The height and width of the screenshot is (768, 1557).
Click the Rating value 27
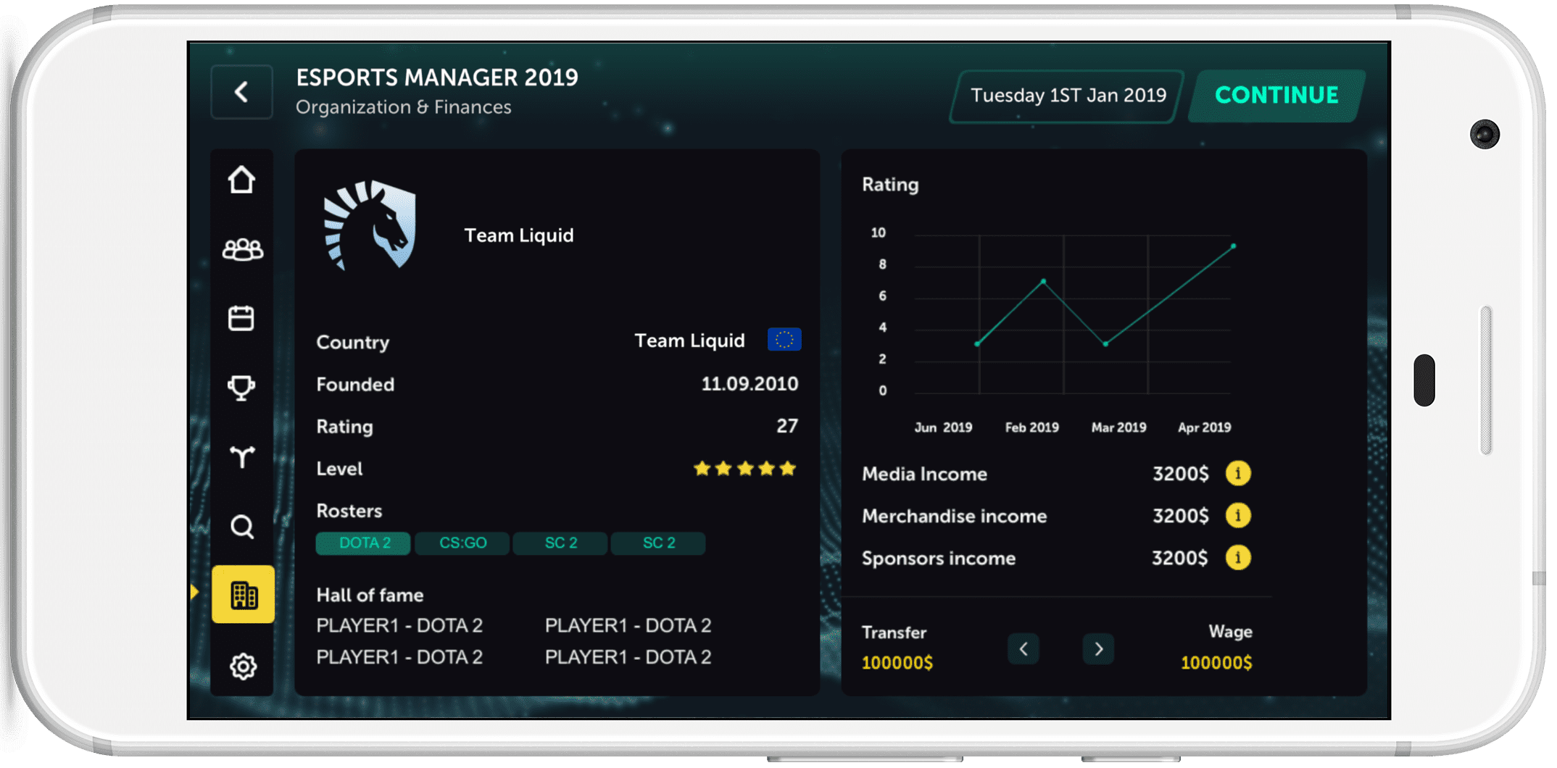(787, 426)
